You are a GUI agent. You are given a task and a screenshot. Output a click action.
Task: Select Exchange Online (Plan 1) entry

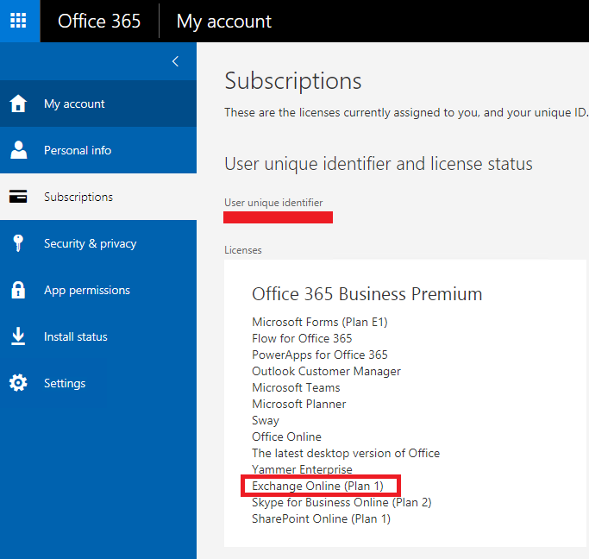point(318,487)
